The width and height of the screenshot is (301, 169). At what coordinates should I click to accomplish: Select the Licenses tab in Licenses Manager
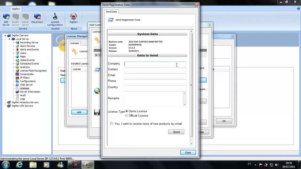click(74, 43)
